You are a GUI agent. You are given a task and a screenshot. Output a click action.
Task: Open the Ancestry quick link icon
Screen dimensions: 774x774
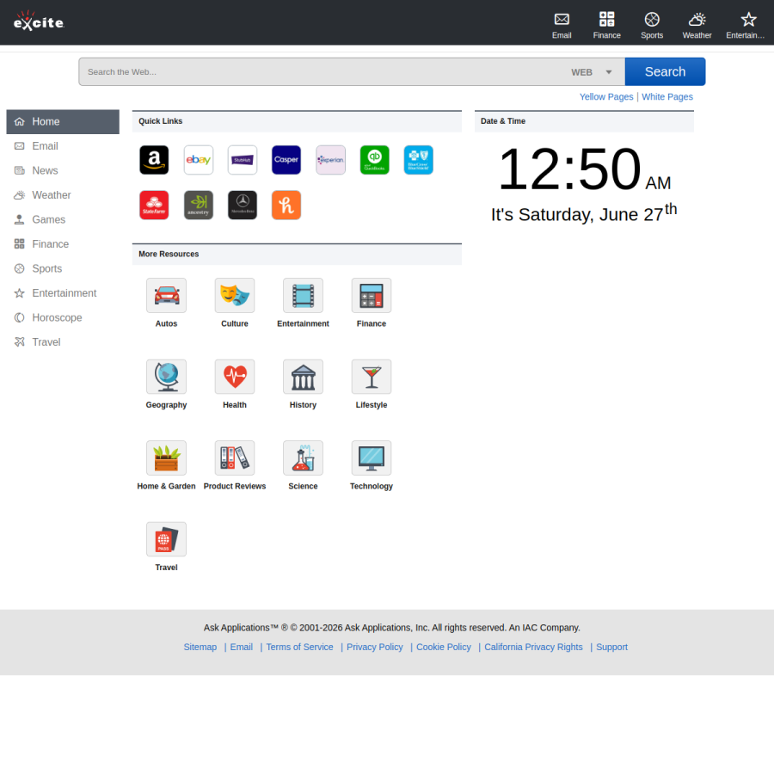(199, 205)
